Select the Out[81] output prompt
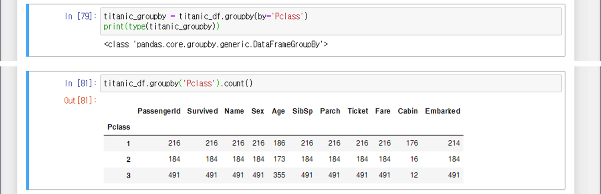Screen dimensions: 601x194 tap(81, 100)
